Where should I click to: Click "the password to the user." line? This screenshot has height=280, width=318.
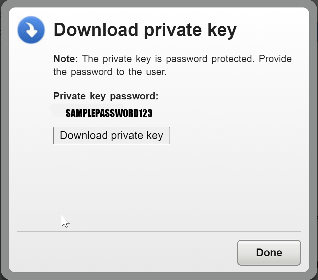110,72
